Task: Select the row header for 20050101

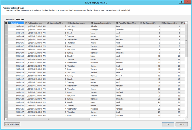Action: coord(6,26)
